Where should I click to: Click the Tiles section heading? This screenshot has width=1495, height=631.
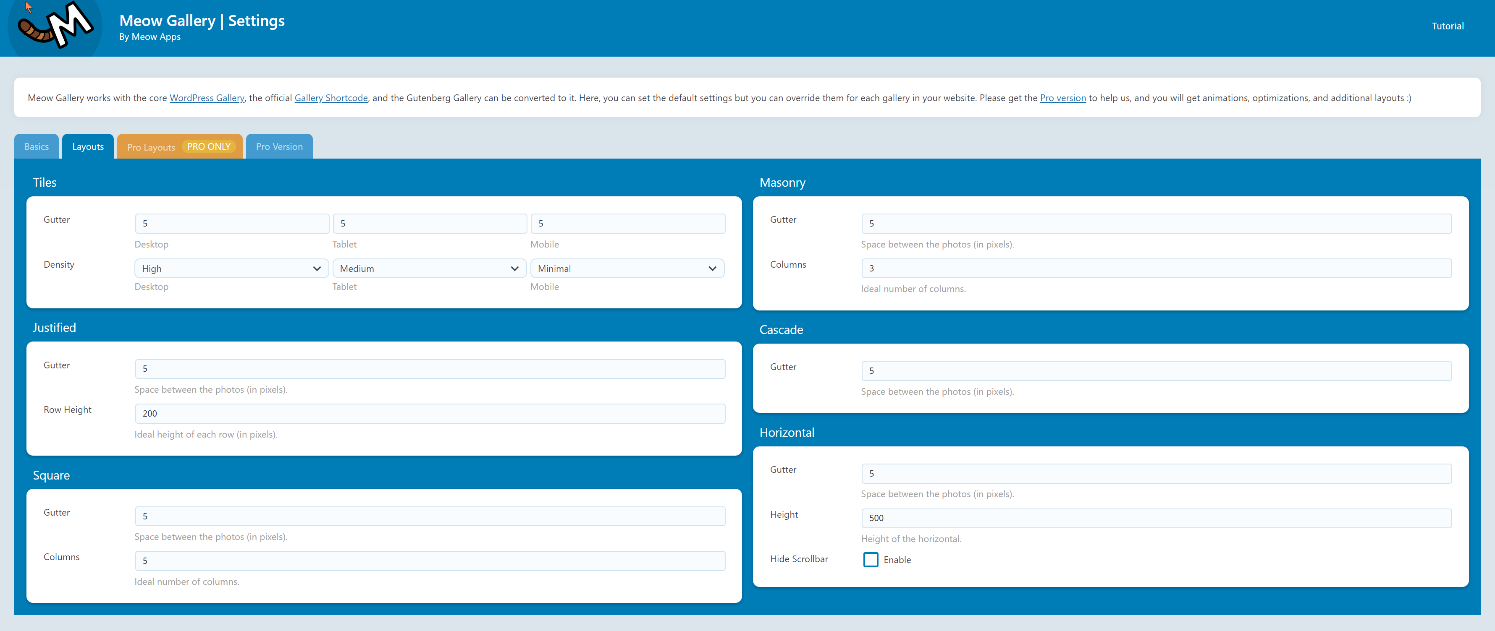(x=45, y=183)
